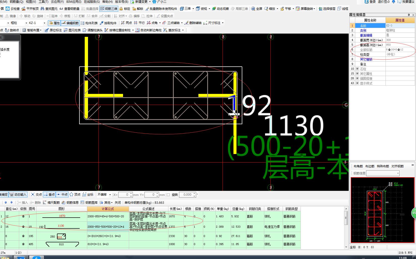Open the 云应用(Y) menu
The height and width of the screenshot is (259, 416).
[57, 2]
